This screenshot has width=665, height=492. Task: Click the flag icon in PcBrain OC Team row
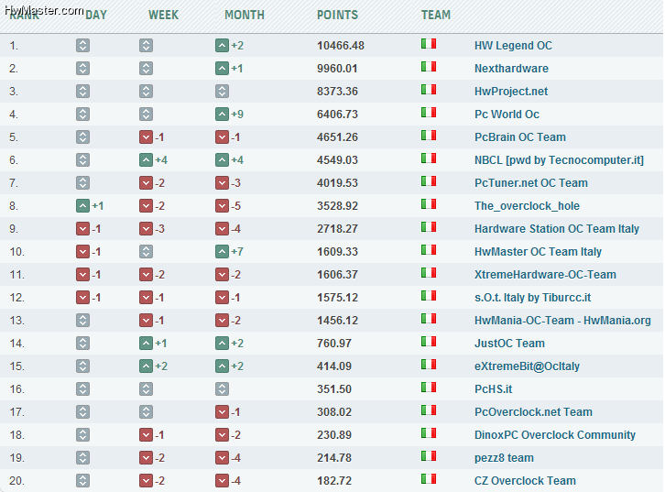coord(429,136)
